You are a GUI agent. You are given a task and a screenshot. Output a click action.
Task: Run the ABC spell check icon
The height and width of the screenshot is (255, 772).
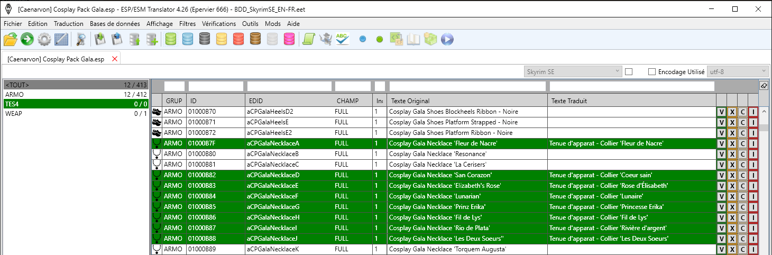pos(342,39)
